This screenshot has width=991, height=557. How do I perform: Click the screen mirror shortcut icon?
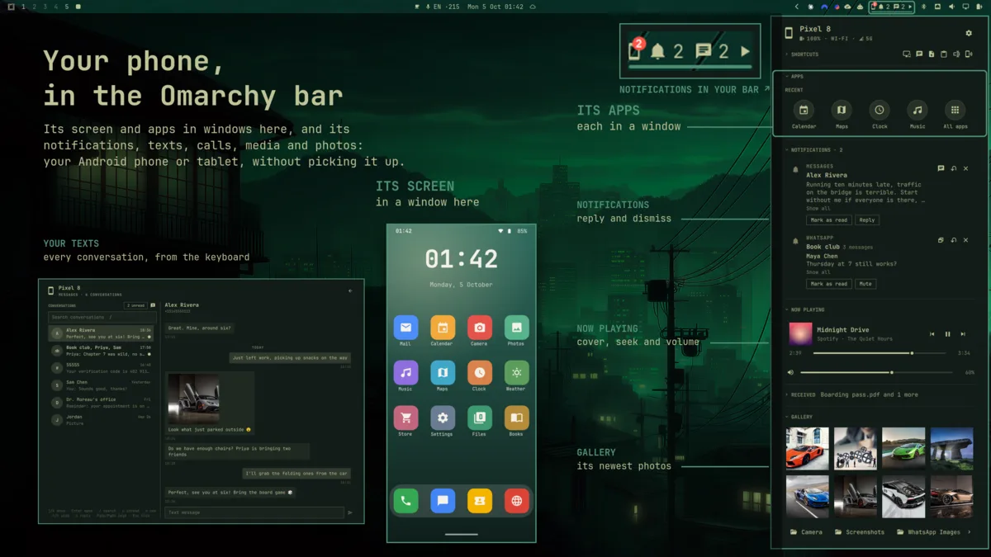[x=907, y=54]
